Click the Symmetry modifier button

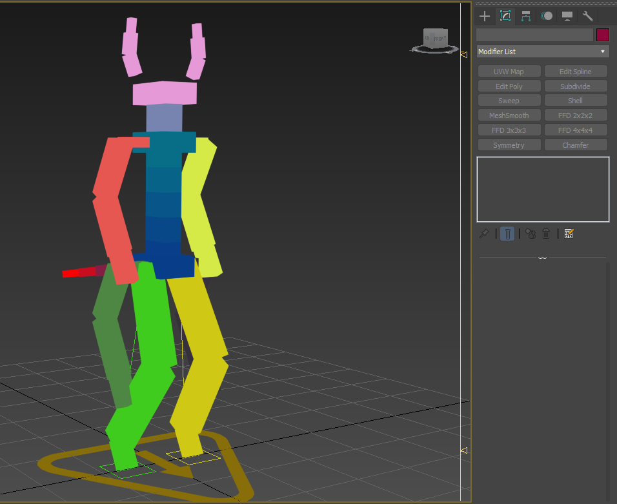(x=509, y=145)
